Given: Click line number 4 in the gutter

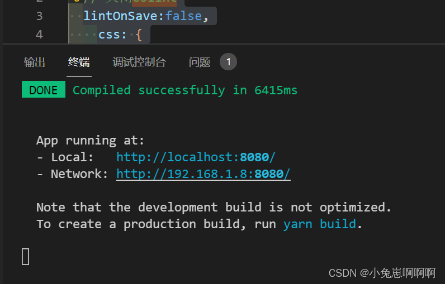Looking at the screenshot, I should (39, 35).
